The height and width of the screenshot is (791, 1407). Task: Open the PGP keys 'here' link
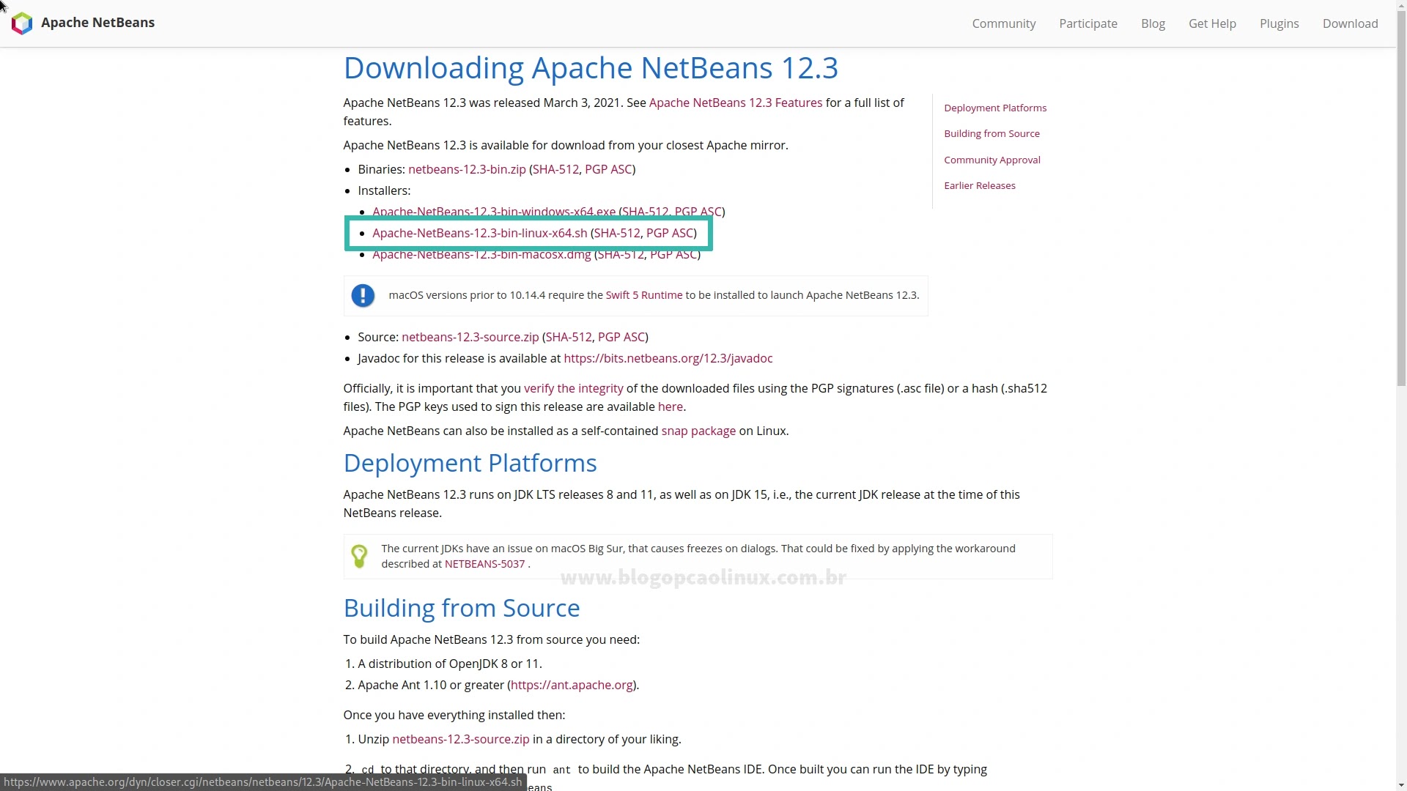(670, 406)
